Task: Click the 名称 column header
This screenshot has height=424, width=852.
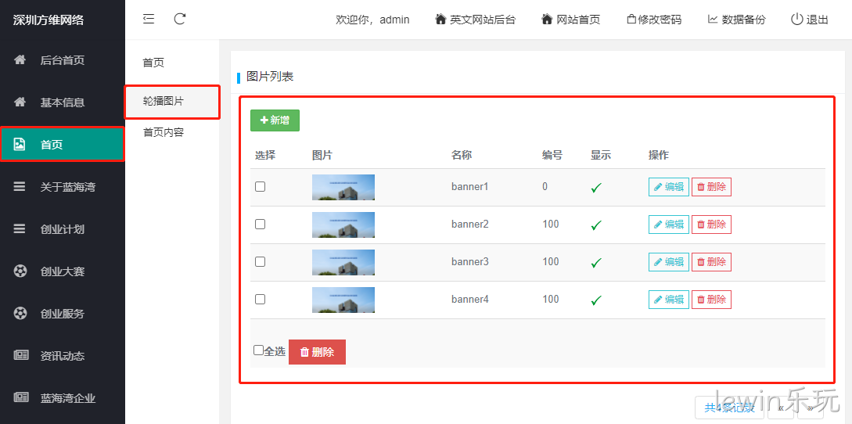Action: point(462,155)
